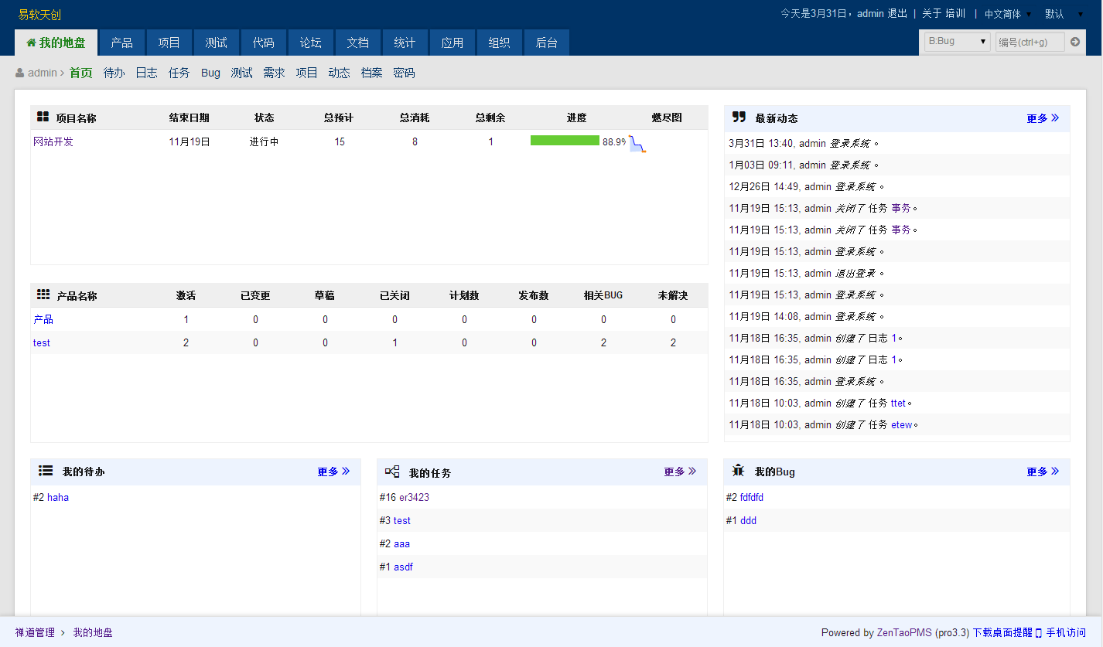
Task: Open the 网站开发 project link
Action: click(x=53, y=141)
